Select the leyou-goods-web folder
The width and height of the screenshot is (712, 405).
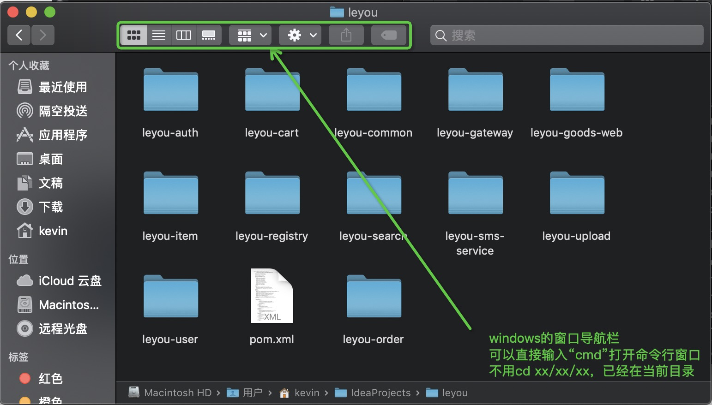577,90
